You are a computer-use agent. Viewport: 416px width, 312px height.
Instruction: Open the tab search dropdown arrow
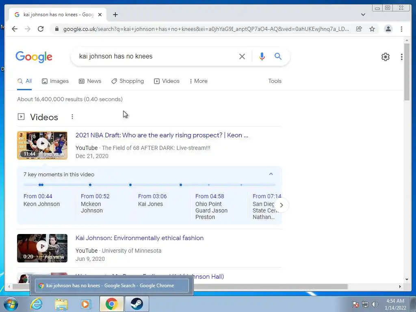point(363,15)
